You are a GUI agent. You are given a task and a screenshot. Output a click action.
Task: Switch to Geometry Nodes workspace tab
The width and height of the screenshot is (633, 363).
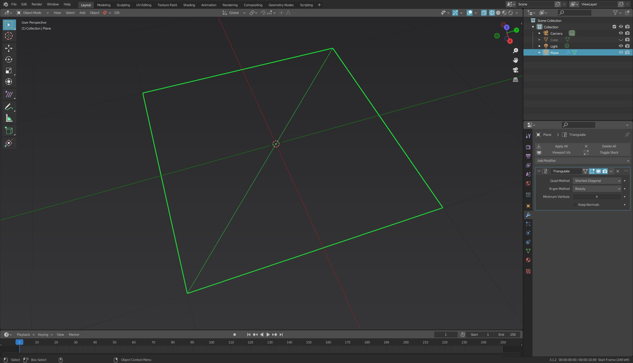click(x=281, y=5)
